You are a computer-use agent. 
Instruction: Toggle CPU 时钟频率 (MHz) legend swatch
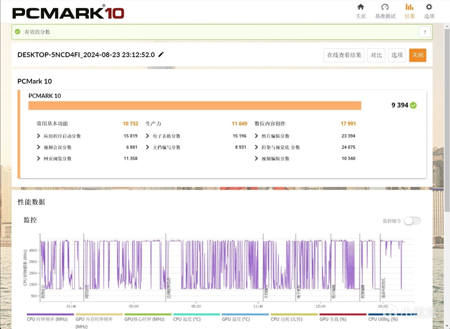(x=50, y=315)
